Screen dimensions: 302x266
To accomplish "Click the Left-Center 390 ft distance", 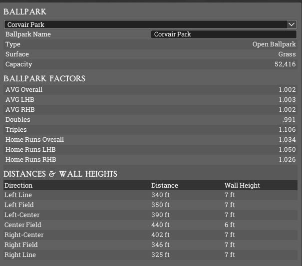I will click(x=160, y=215).
